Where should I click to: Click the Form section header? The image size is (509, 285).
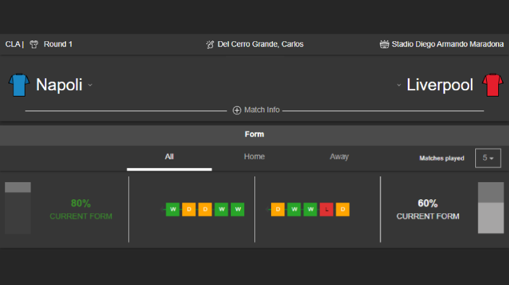coord(254,134)
